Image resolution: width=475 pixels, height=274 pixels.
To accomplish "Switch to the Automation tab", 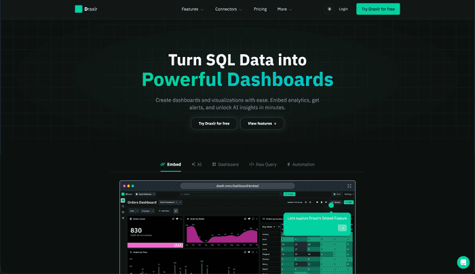I will (x=301, y=164).
